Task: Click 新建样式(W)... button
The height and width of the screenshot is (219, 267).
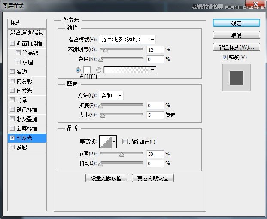Action: tap(237, 47)
